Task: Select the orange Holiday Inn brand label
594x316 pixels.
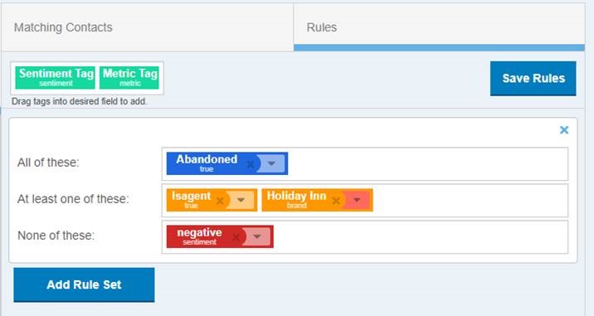Action: coord(297,200)
